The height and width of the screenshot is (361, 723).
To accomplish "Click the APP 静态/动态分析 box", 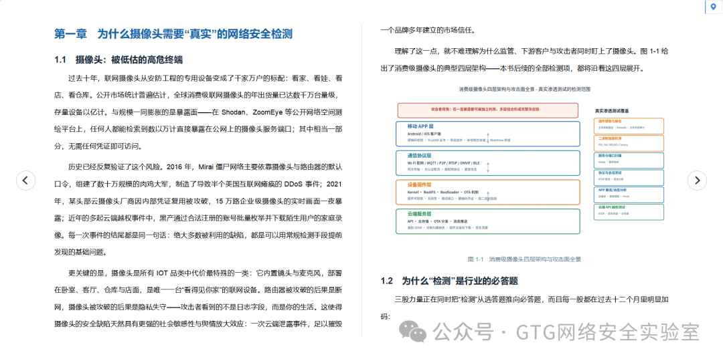I will coord(629,195).
